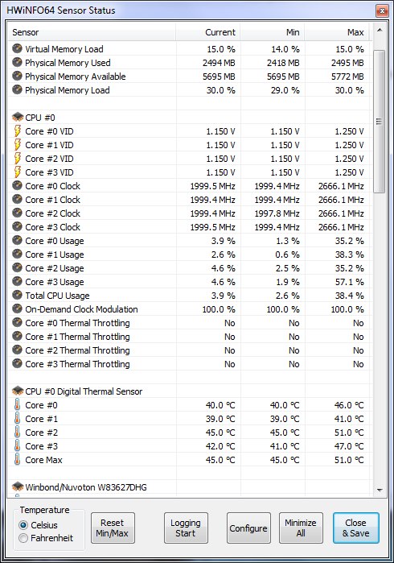Click the lightning icon for Core #3 VID
394x563 pixels.
(17, 172)
